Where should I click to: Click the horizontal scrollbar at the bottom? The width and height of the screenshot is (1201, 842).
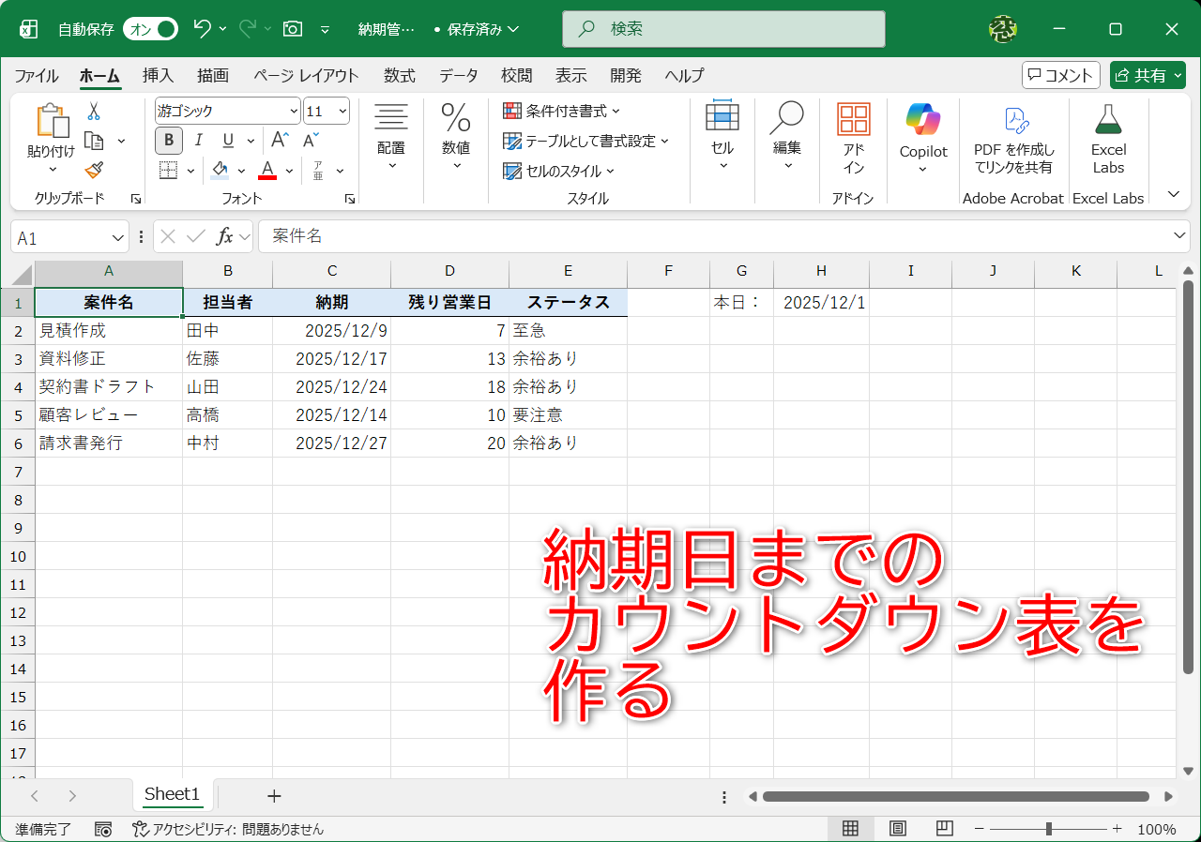tap(957, 796)
